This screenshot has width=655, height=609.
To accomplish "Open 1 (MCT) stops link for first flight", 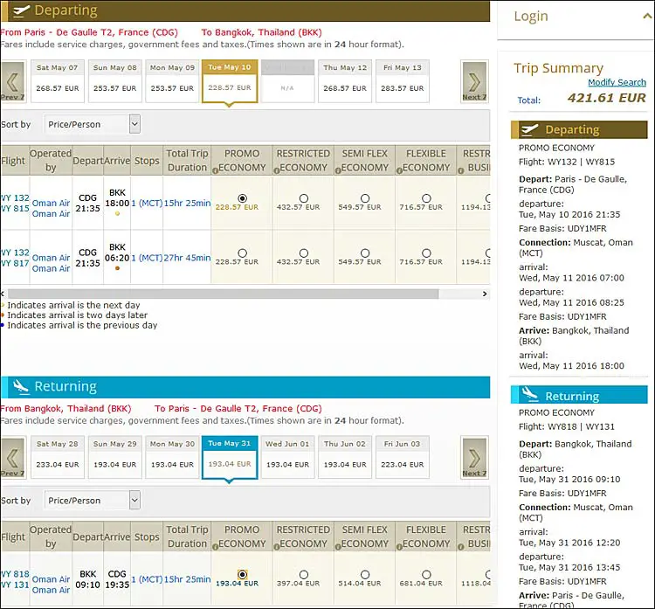I will pyautogui.click(x=147, y=204).
